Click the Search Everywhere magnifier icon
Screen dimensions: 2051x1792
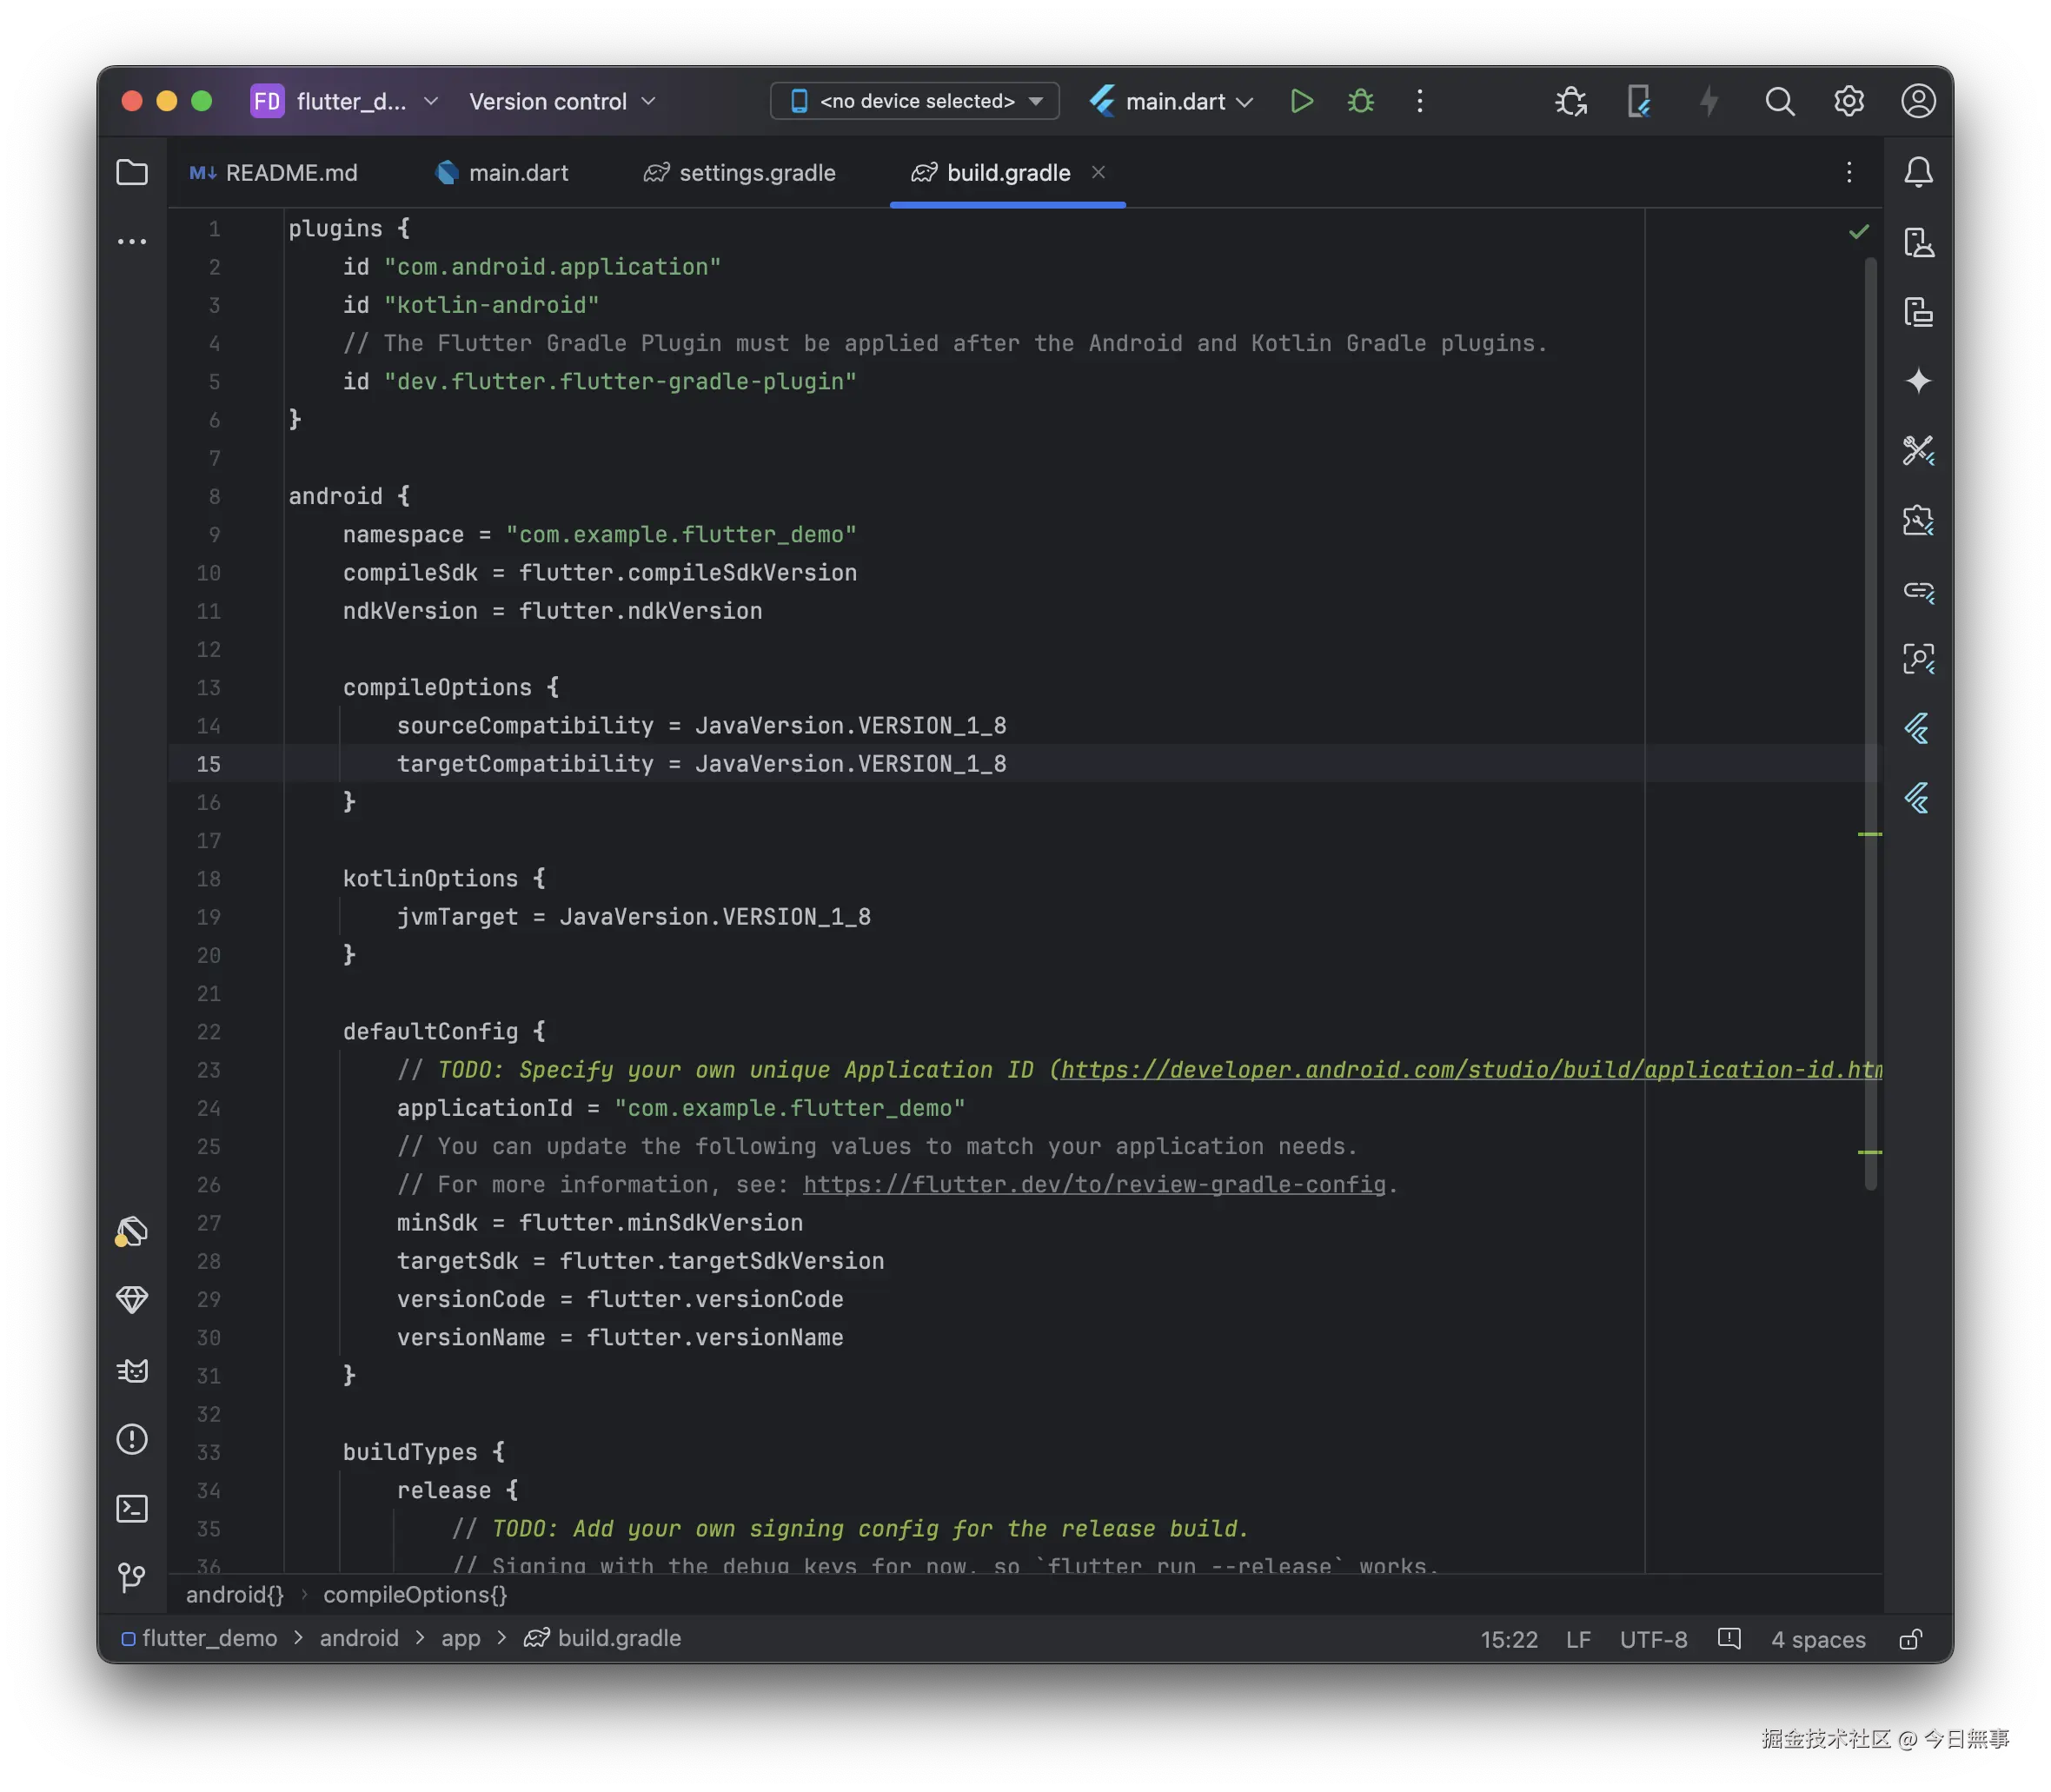1779,101
